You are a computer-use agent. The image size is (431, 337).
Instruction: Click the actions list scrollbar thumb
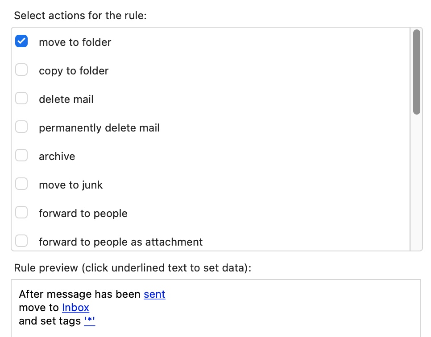[x=417, y=72]
